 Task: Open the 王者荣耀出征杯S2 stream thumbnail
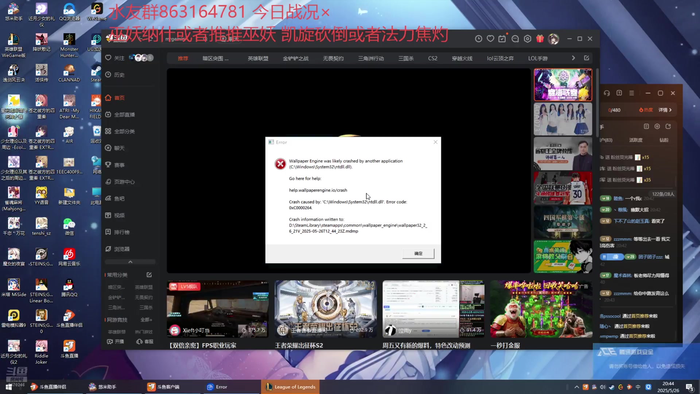click(x=326, y=309)
